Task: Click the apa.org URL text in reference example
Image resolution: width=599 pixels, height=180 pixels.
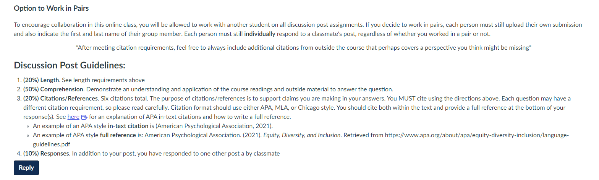Action: tap(477, 135)
